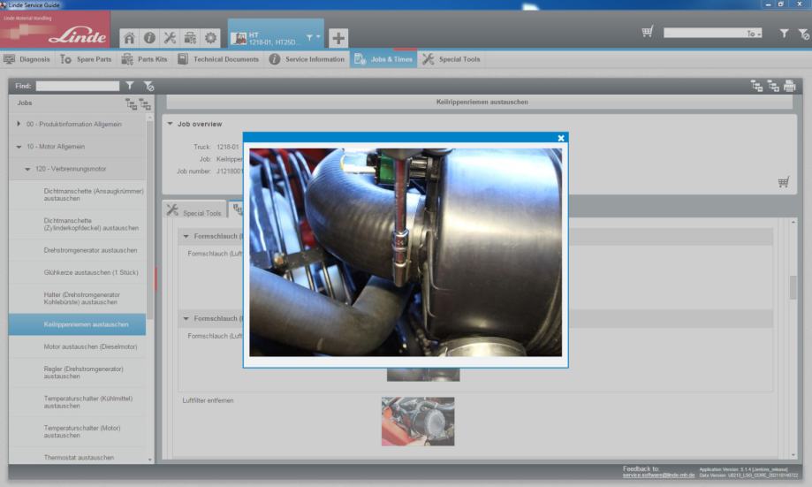Click the plus button to add a truck tab
812x487 pixels.
(x=338, y=38)
